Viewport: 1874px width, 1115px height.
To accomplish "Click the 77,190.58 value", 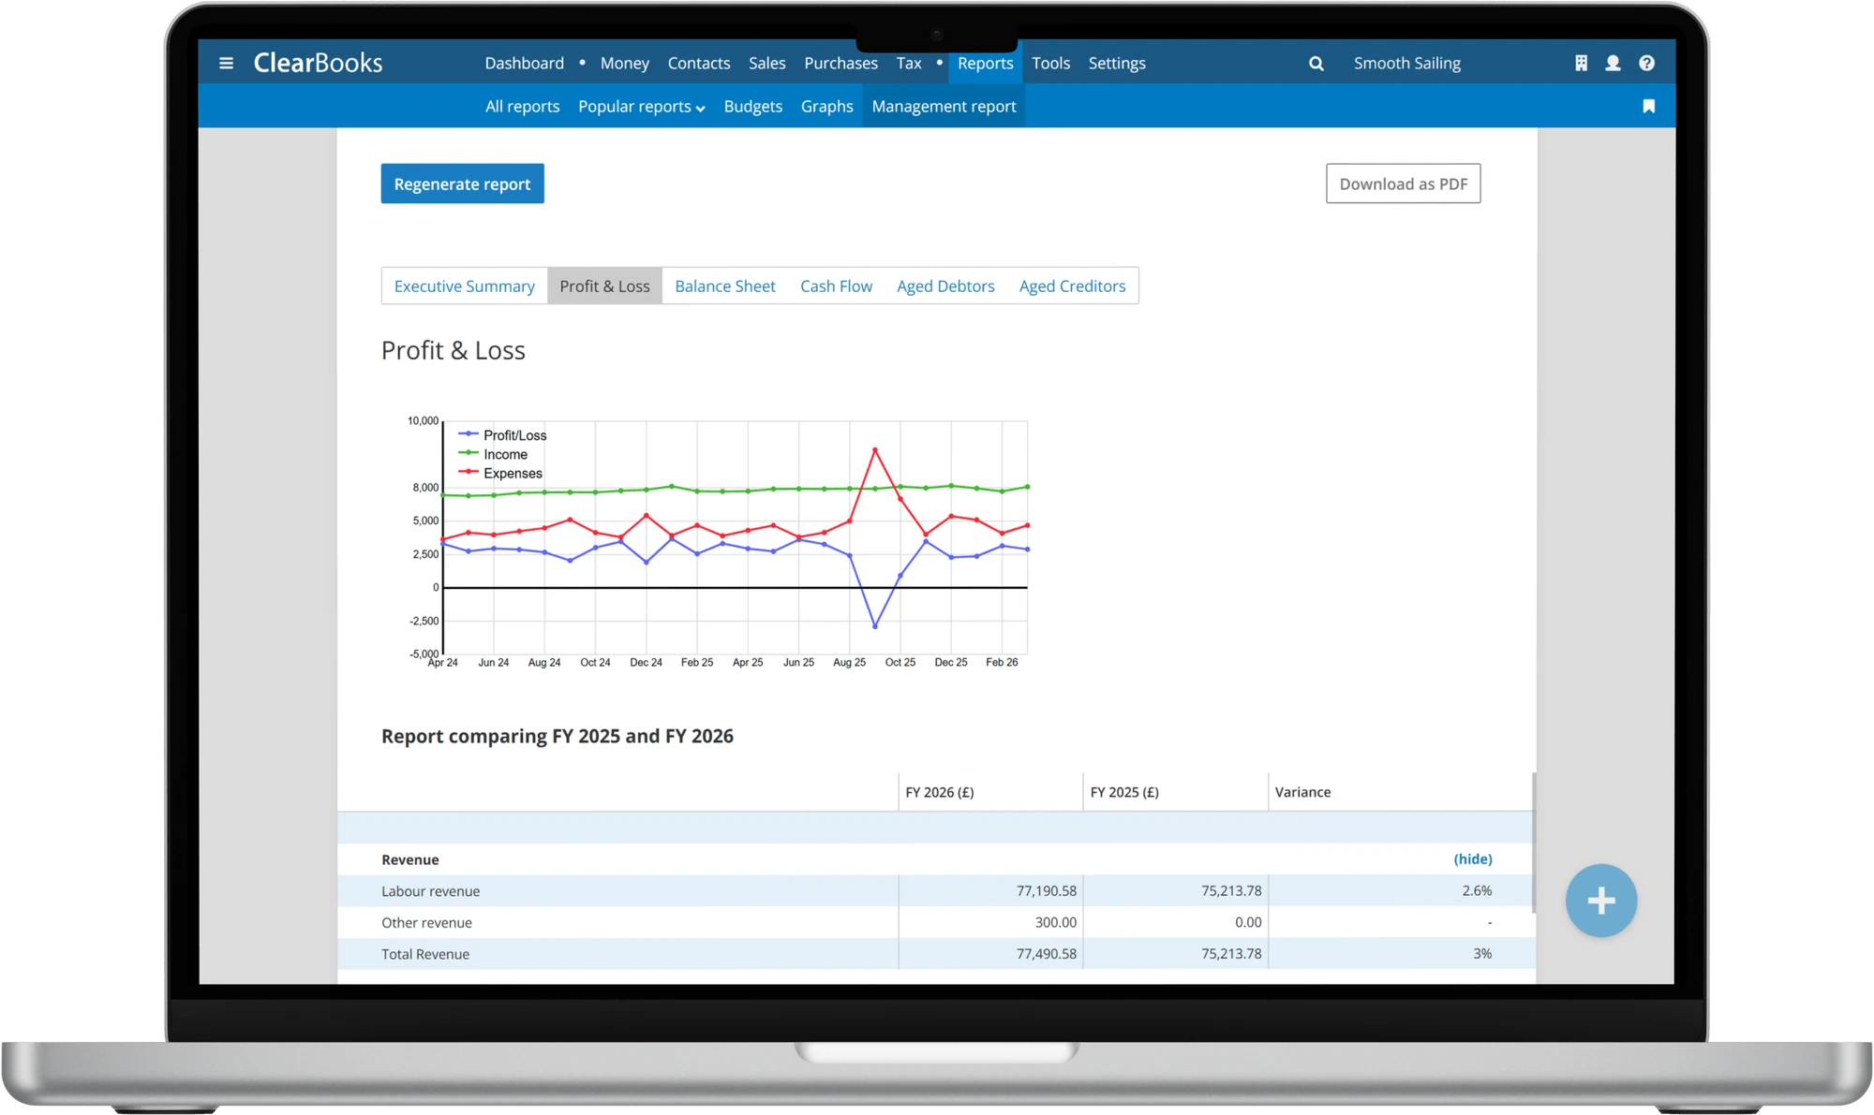I will point(1046,890).
